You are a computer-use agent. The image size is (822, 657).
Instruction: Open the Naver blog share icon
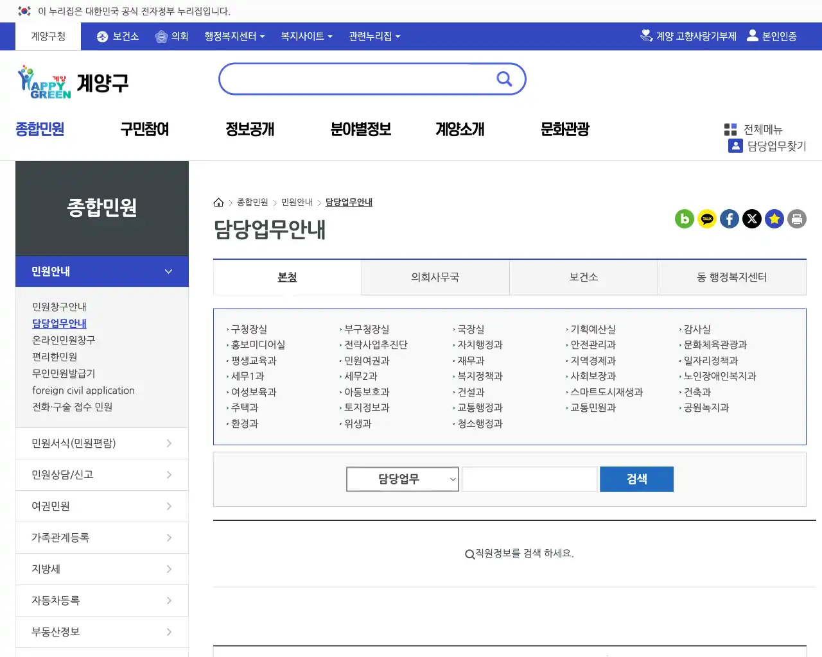click(685, 219)
